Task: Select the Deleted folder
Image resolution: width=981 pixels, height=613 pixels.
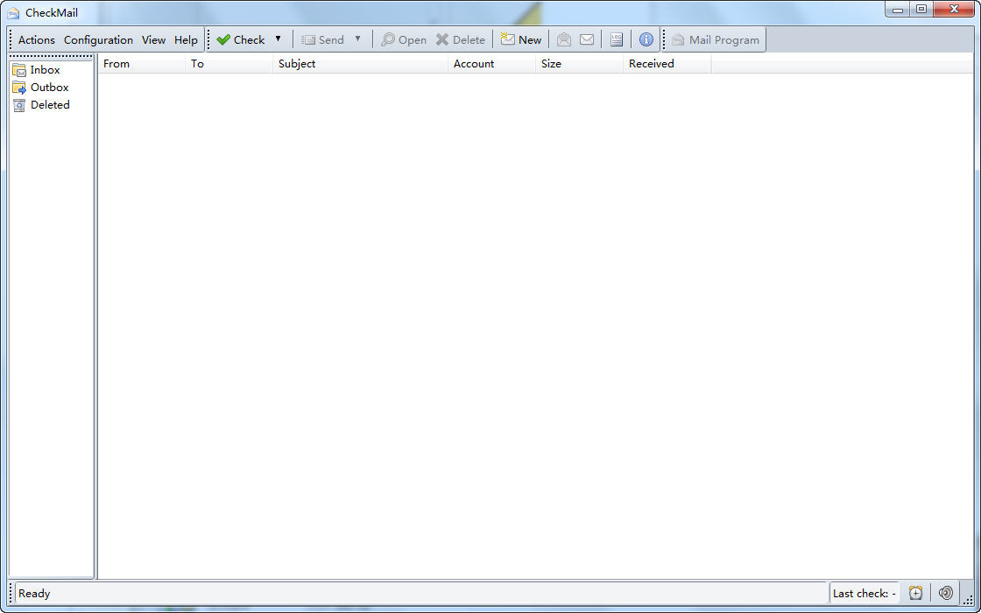Action: pyautogui.click(x=41, y=105)
